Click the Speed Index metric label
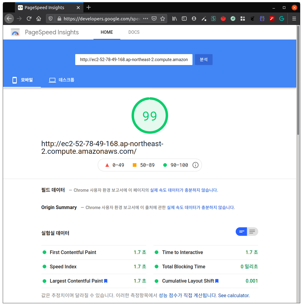Viewport: 303px width, 306px height. 63,266
